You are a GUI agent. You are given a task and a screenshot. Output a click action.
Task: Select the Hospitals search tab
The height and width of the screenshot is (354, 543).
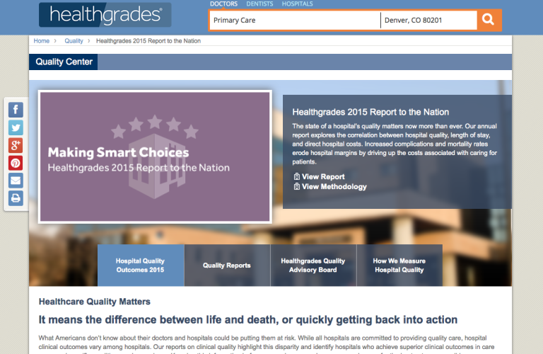pyautogui.click(x=297, y=4)
